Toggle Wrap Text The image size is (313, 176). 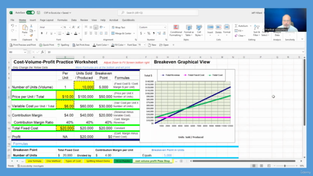click(118, 27)
